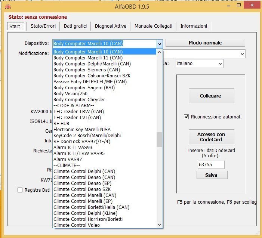Image resolution: width=262 pixels, height=238 pixels.
Task: Close the AlfaOBD window
Action: [252, 5]
